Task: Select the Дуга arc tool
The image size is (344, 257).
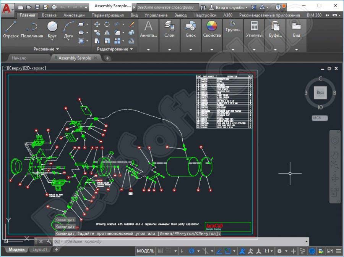Action: coord(68,30)
